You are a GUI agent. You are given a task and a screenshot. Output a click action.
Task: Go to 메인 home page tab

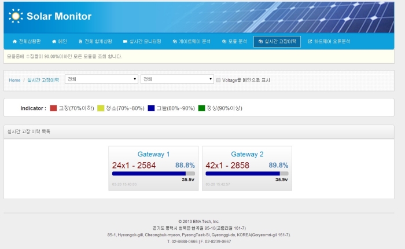click(59, 42)
